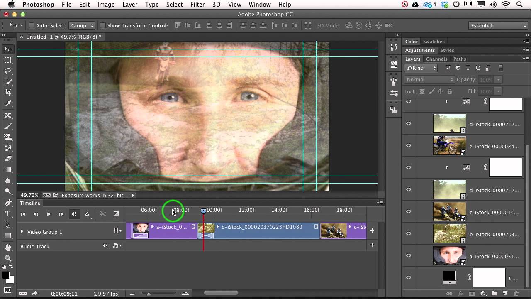Click the foreground color swatch
This screenshot has width=531, height=299.
(x=6, y=276)
